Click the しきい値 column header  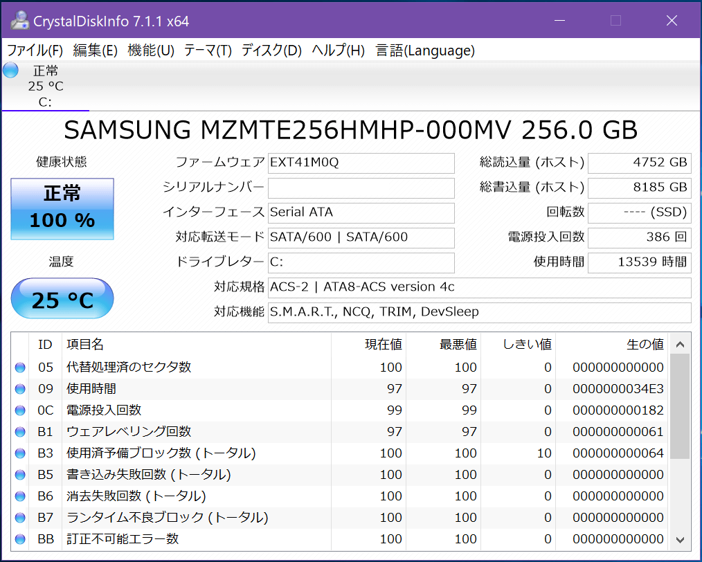click(518, 345)
